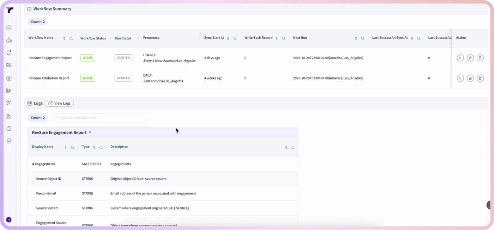Sort by Write Back Record column

tap(277, 38)
